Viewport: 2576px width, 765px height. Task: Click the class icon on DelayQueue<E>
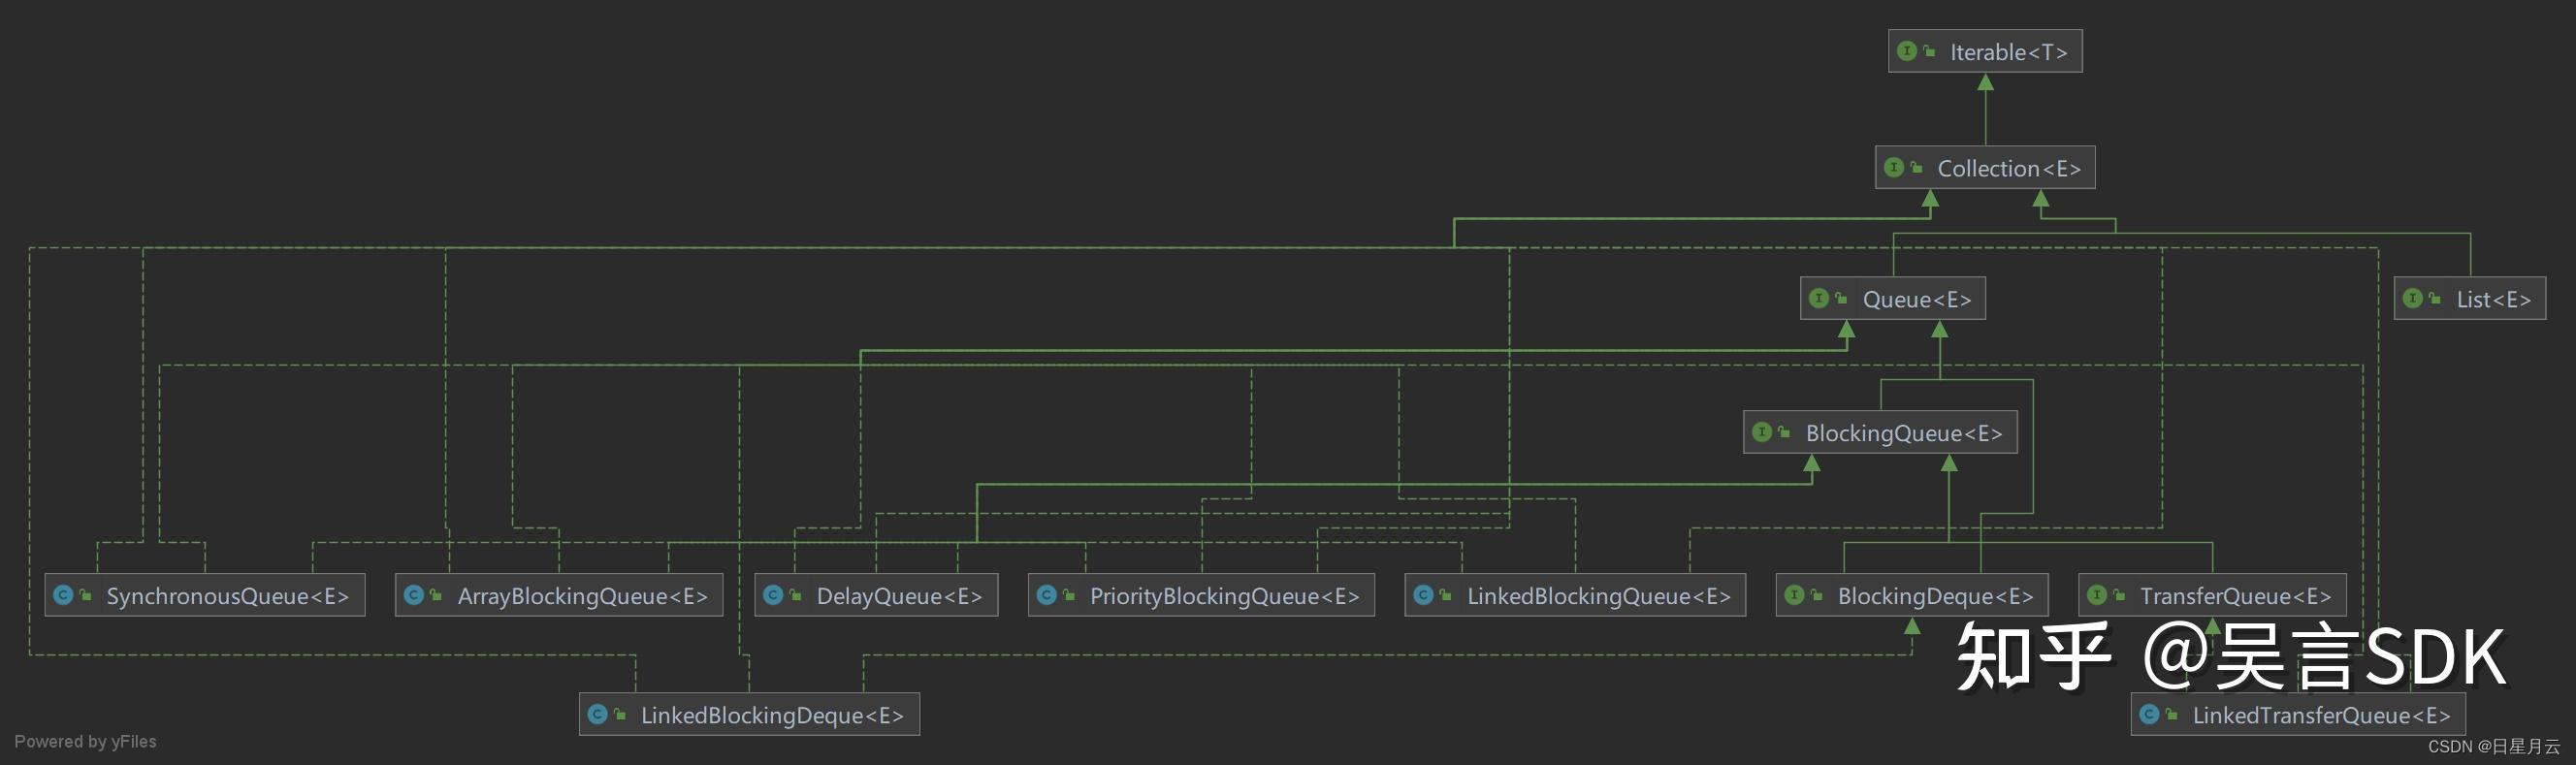coord(773,595)
